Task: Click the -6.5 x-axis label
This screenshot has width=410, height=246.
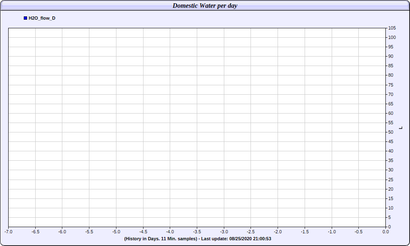Action: 36,232
